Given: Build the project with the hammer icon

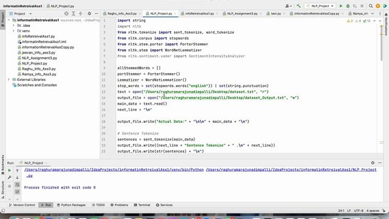Looking at the screenshot, I should click(x=298, y=6).
